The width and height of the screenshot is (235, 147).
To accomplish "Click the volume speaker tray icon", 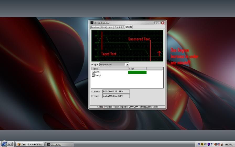I will pyautogui.click(x=215, y=144).
